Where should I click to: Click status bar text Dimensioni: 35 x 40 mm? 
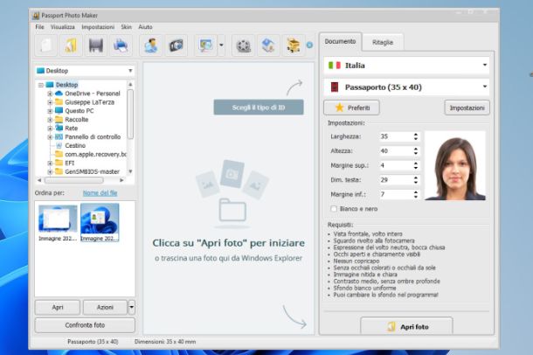165,342
